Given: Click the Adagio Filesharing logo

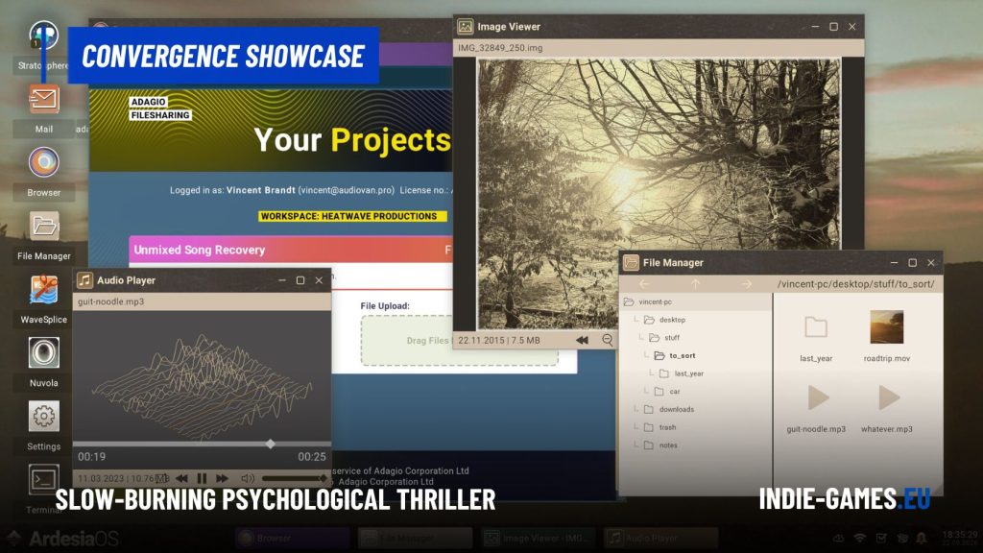Looking at the screenshot, I should click(160, 108).
